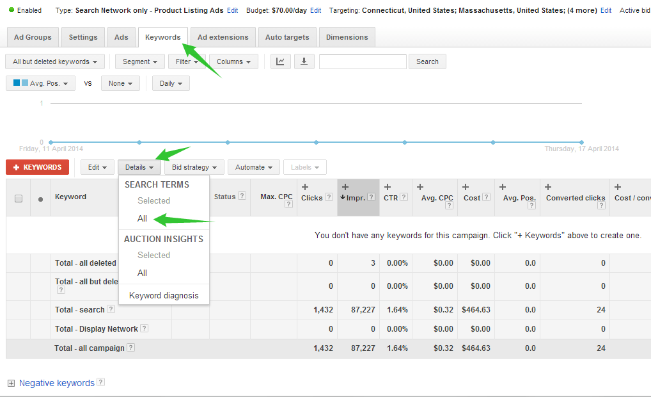The width and height of the screenshot is (651, 397).
Task: Click the help icon beside Status column
Action: pyautogui.click(x=242, y=196)
